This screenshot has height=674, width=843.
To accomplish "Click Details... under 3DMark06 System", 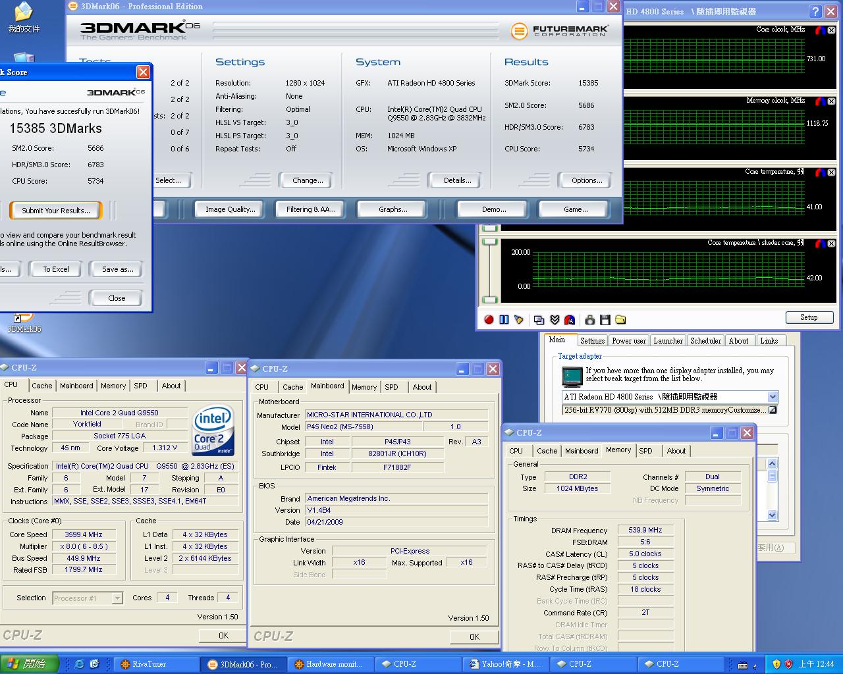I will (457, 180).
